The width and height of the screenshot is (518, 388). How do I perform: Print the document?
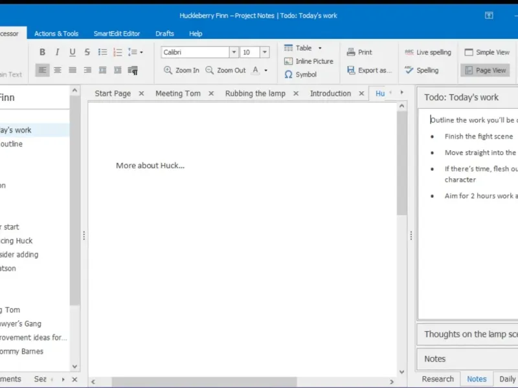pos(359,52)
